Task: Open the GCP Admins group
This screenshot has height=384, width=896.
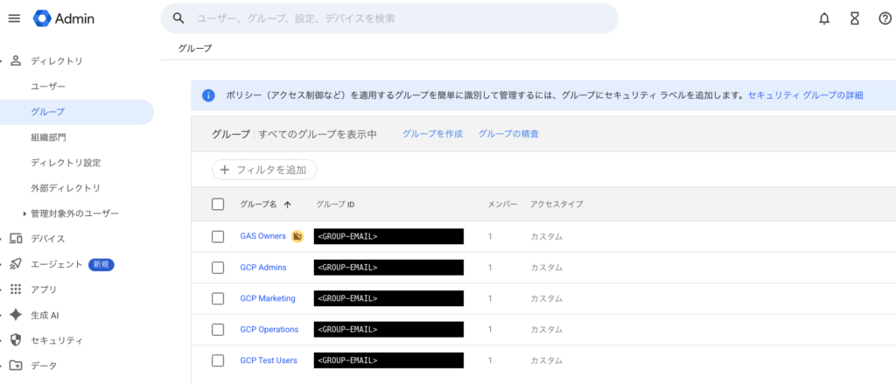Action: click(x=263, y=268)
